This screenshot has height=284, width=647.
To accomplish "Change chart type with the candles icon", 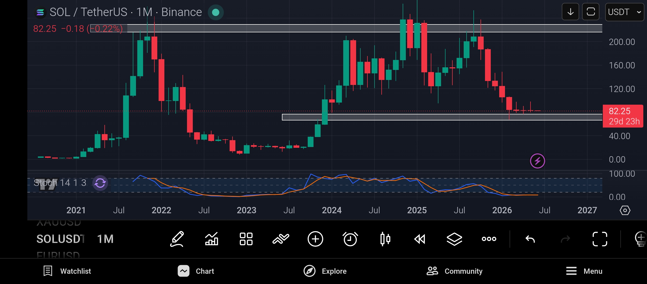I will (385, 239).
